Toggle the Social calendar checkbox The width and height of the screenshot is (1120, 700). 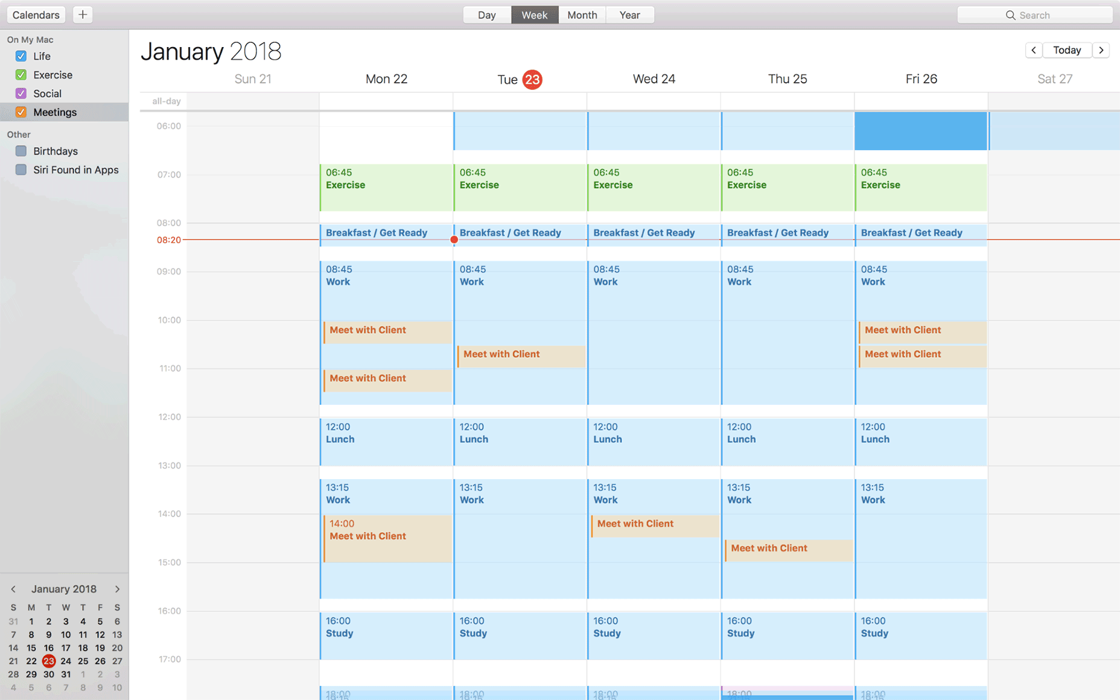(x=21, y=94)
